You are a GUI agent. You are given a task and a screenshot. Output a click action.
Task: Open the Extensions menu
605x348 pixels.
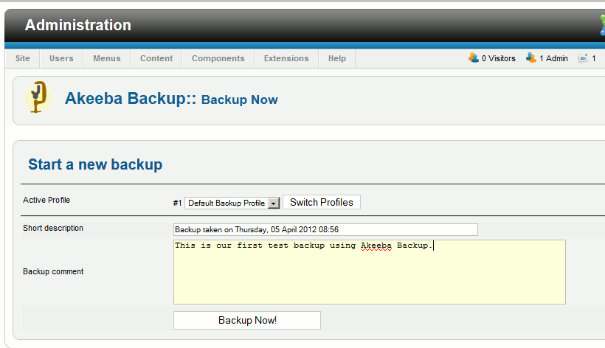tap(286, 58)
